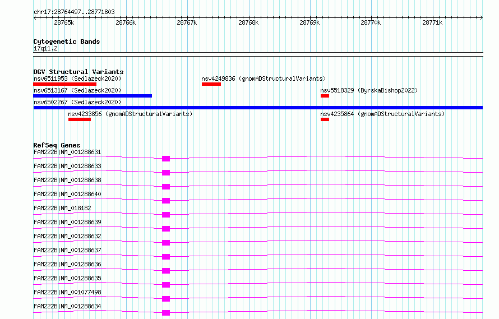
Task: Click the 28770k ruler label
Action: click(x=371, y=22)
